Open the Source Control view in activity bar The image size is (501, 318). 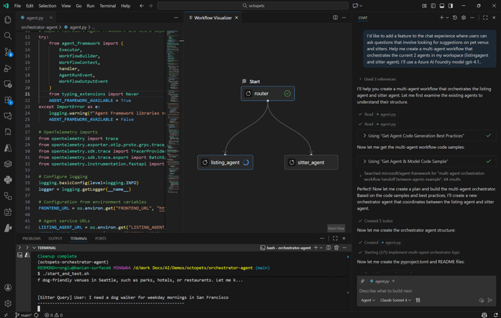7,52
